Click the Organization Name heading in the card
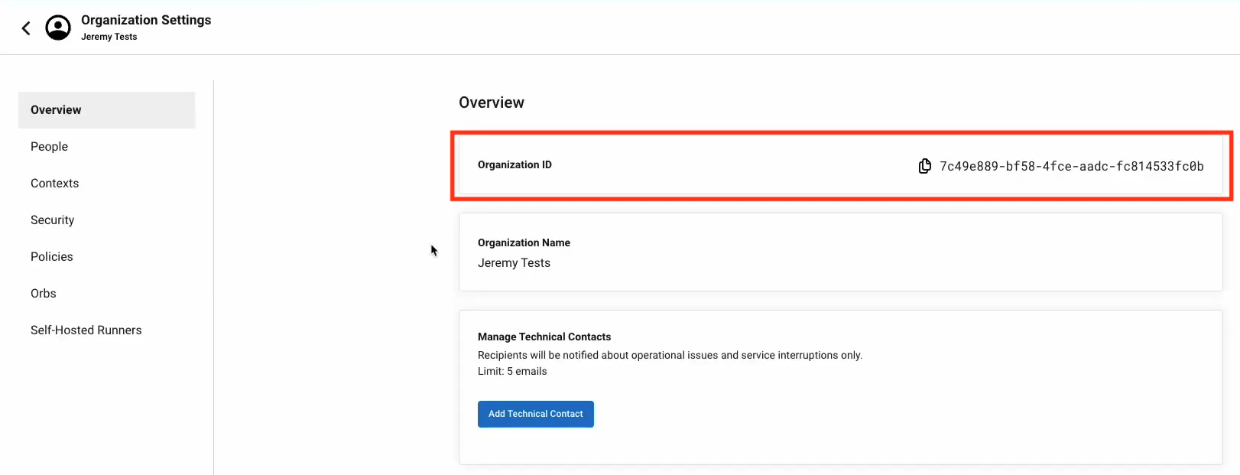This screenshot has width=1240, height=475. [x=524, y=242]
